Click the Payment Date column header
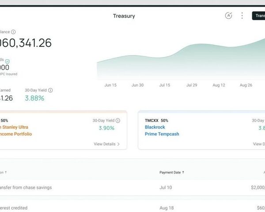 [170, 172]
